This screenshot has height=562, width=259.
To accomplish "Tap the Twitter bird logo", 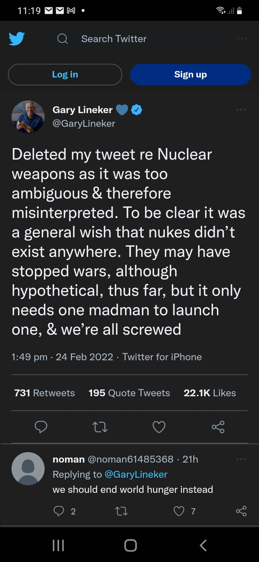I will pyautogui.click(x=17, y=39).
